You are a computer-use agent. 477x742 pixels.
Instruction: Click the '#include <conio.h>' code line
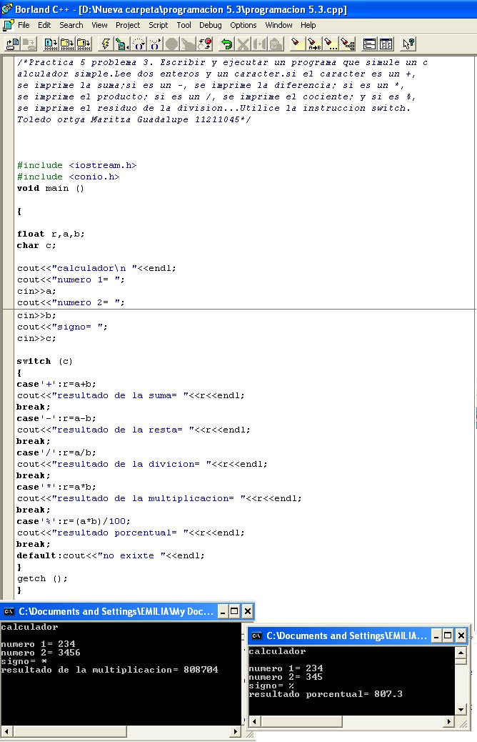pos(69,177)
